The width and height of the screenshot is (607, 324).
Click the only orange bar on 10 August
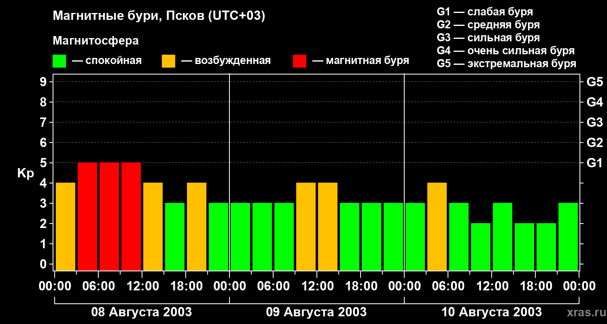pos(437,226)
